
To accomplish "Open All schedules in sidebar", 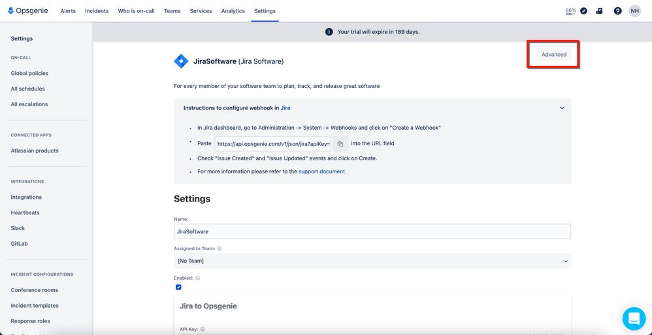I will [28, 89].
